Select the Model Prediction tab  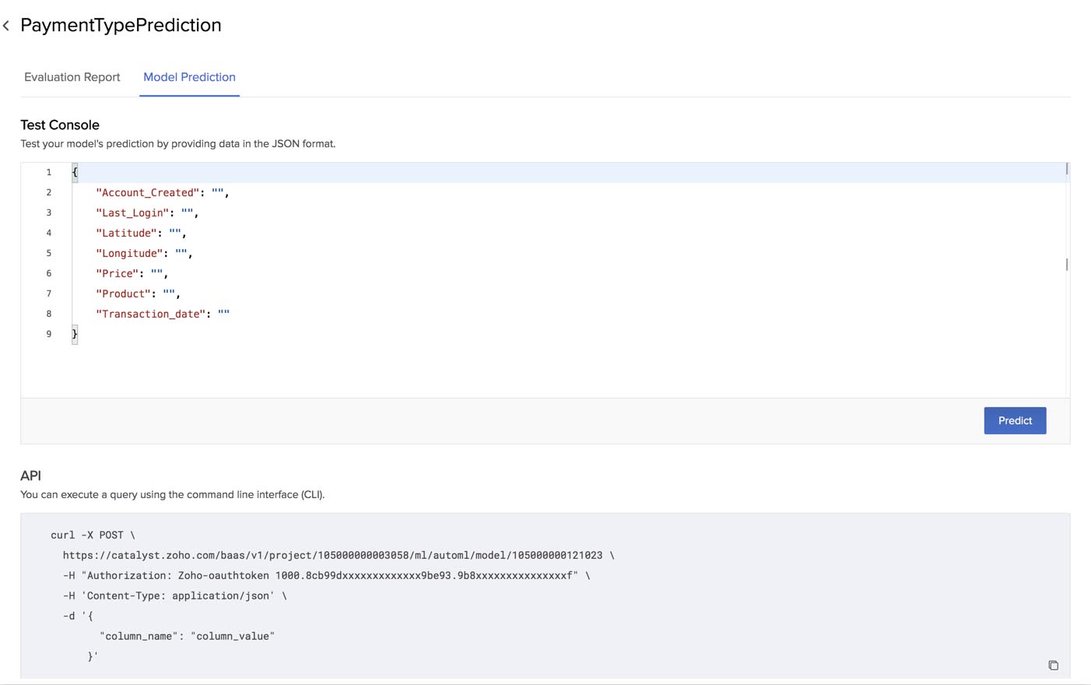189,77
